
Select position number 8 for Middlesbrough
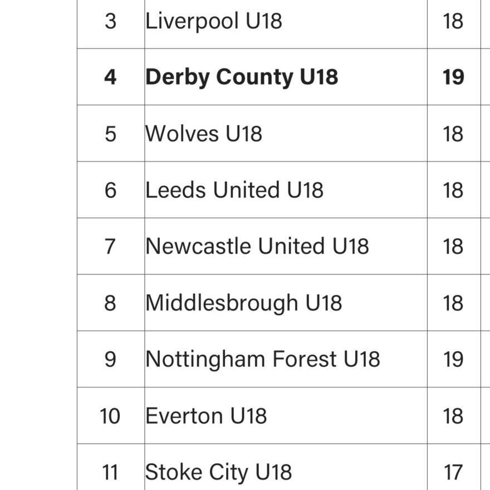[x=110, y=303]
